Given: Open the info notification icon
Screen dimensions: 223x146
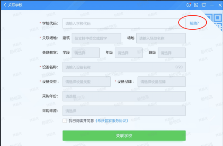Looking at the screenshot, I should pos(188,5).
